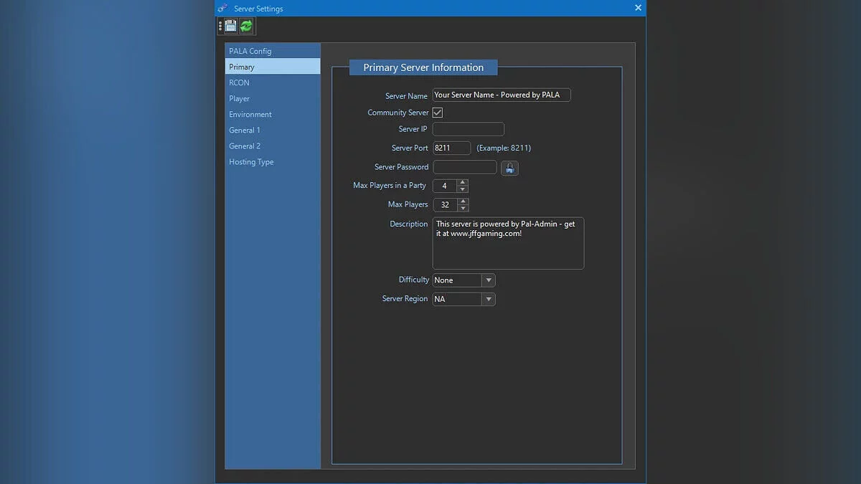The height and width of the screenshot is (484, 861).
Task: Increase Max Players in a Party value
Action: (x=463, y=182)
